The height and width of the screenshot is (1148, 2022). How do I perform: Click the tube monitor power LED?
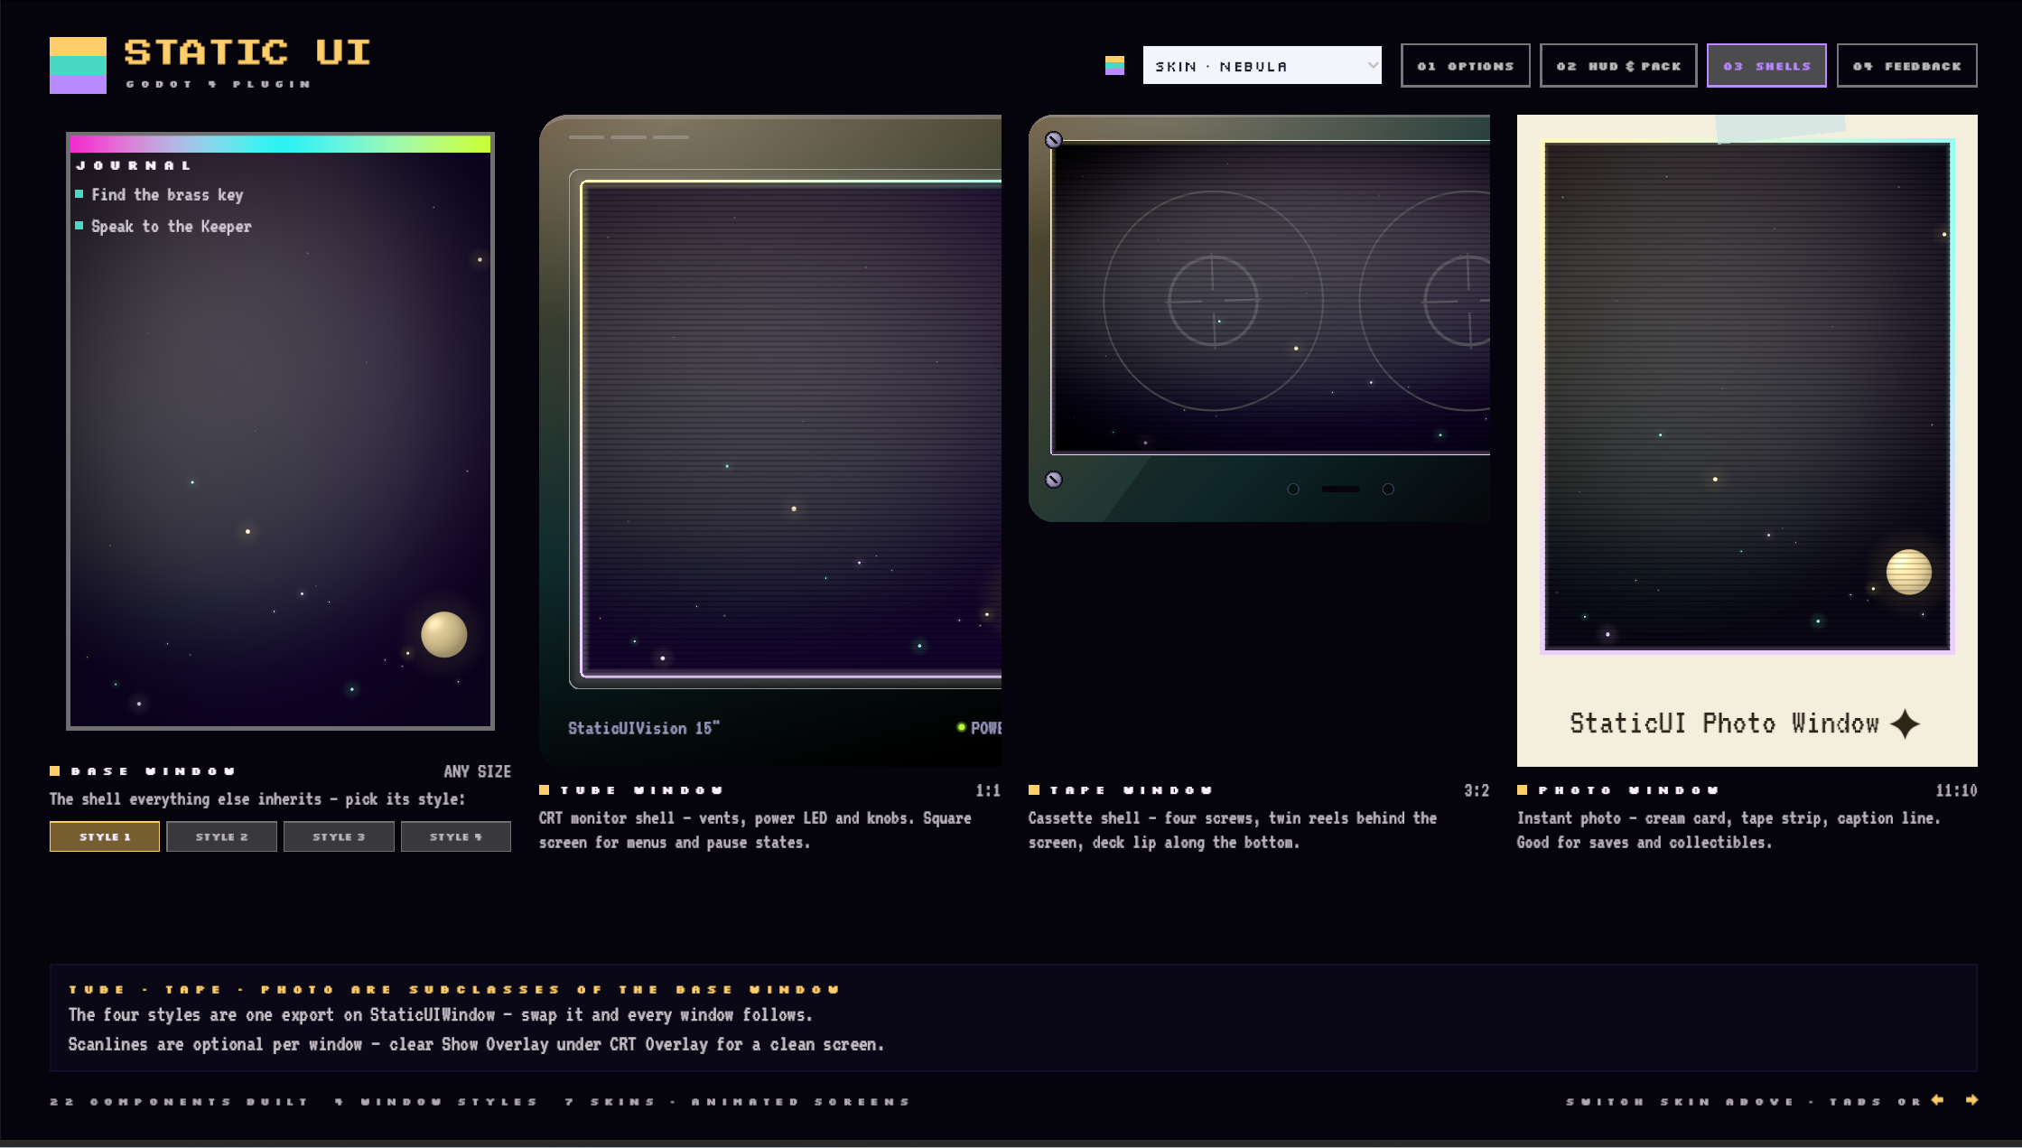(x=961, y=727)
